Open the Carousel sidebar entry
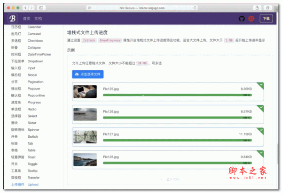The height and width of the screenshot is (193, 282). 34,34
